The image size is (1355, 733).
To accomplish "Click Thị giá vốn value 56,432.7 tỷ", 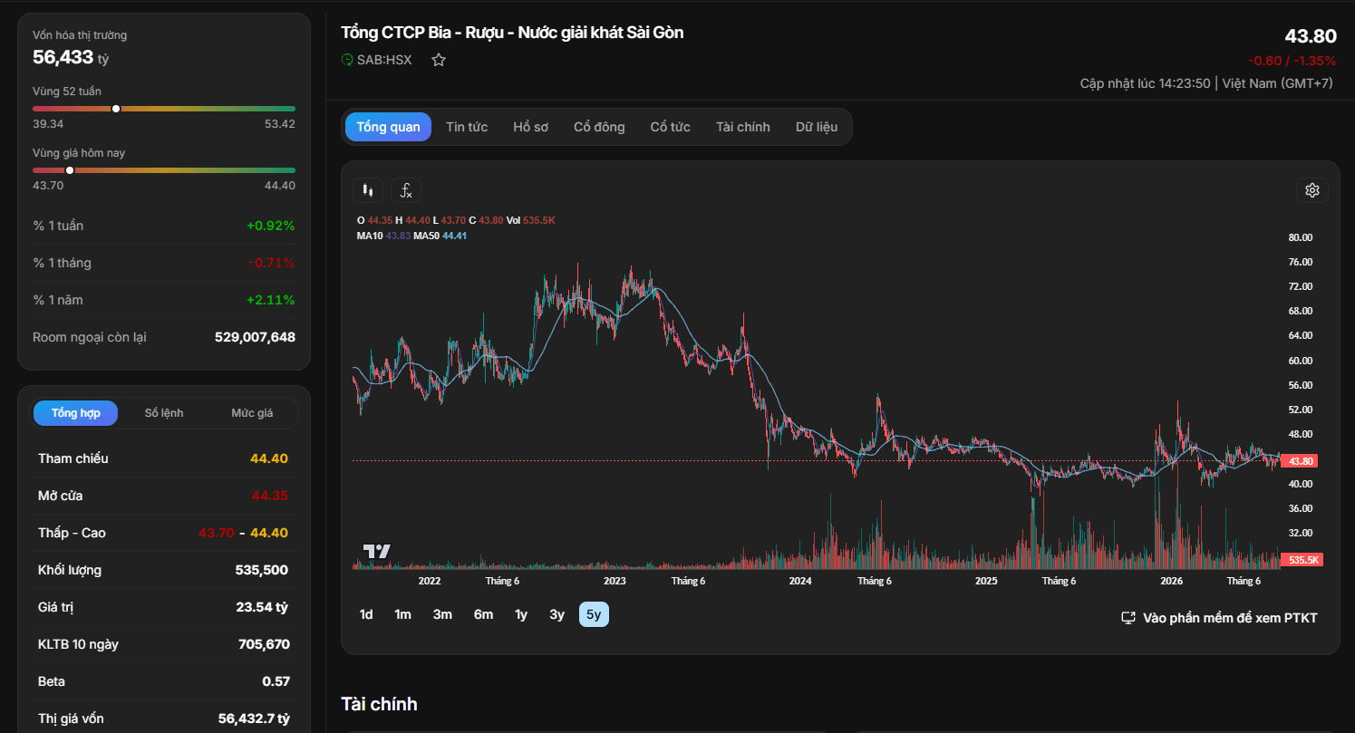I will tap(254, 719).
